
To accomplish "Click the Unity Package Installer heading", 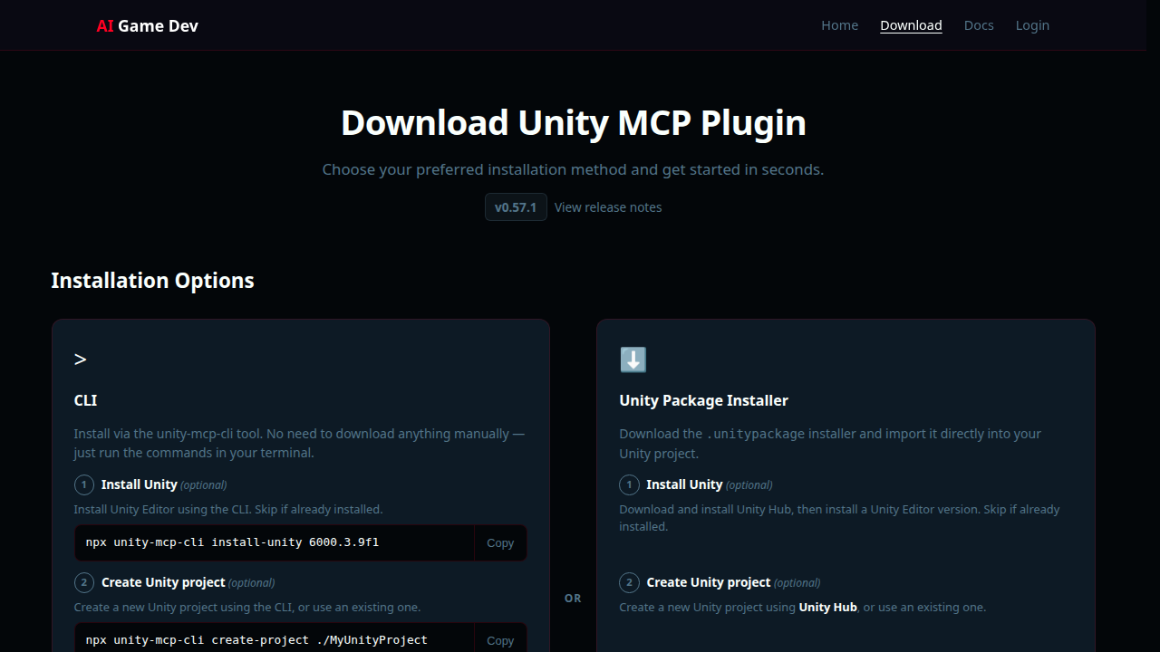I will [x=703, y=400].
